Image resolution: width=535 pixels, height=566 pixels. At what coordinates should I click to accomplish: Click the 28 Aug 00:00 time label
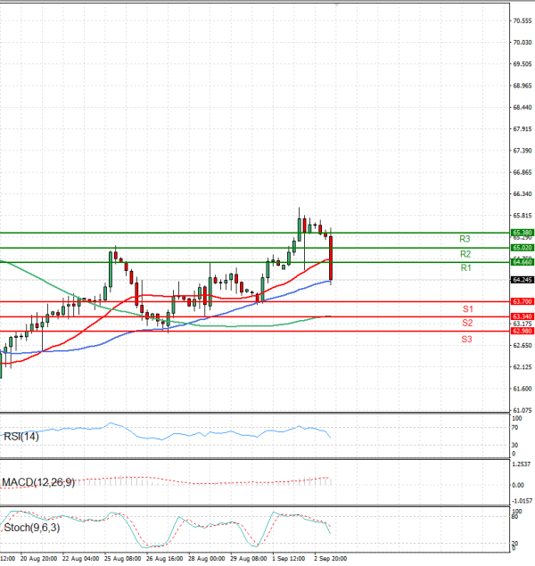(207, 558)
